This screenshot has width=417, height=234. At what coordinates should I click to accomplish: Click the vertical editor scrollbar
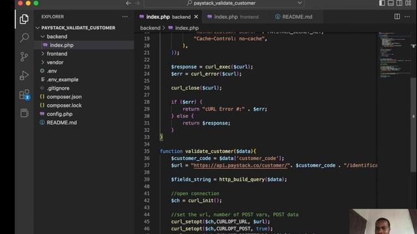click(x=414, y=125)
